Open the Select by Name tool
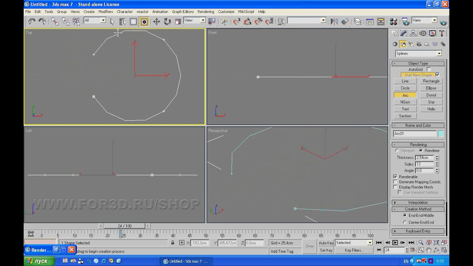Viewport: 473px width, 266px height. tap(123, 22)
